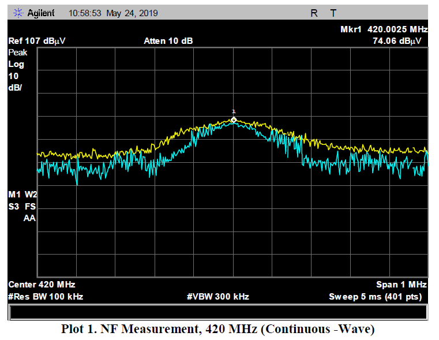Click the '10' scale division value
Screen dimensions: 439x340
(x=13, y=76)
